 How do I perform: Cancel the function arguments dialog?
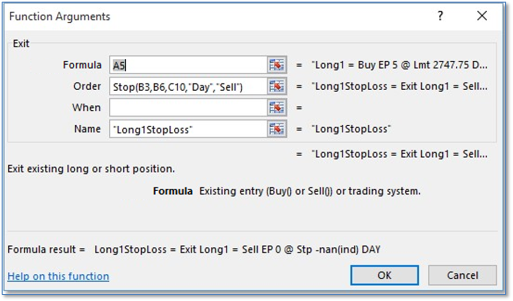(462, 275)
